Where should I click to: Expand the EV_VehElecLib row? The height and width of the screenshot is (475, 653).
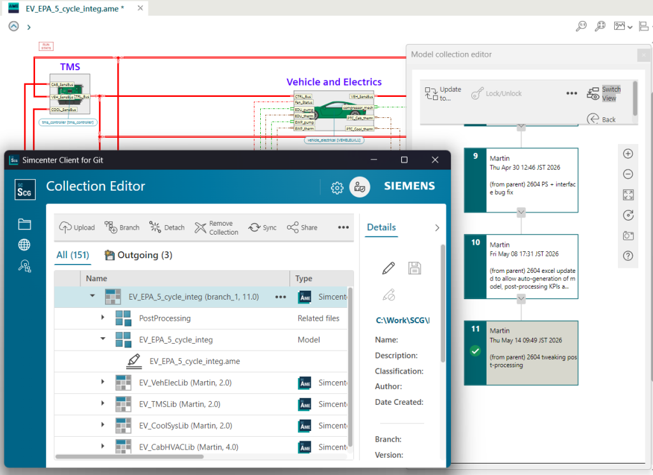[x=103, y=381]
